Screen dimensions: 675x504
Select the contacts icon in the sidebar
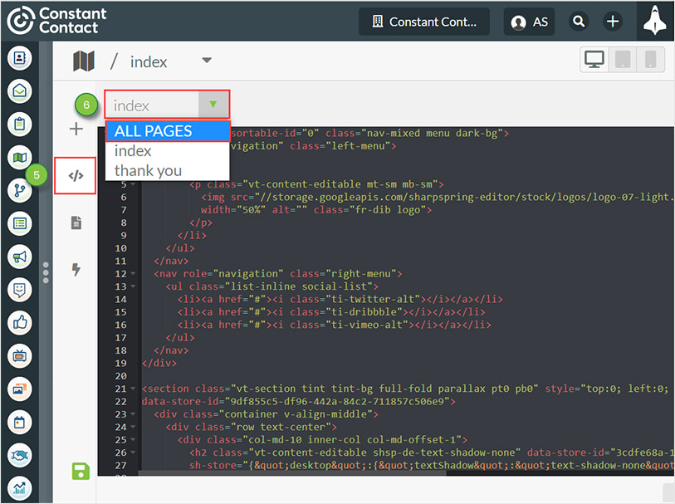(x=19, y=57)
